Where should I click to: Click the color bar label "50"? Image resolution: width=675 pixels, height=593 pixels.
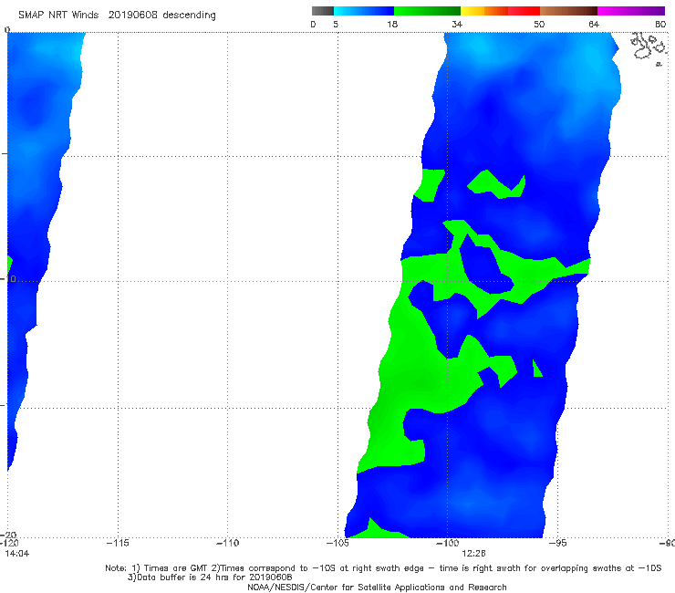coord(539,25)
